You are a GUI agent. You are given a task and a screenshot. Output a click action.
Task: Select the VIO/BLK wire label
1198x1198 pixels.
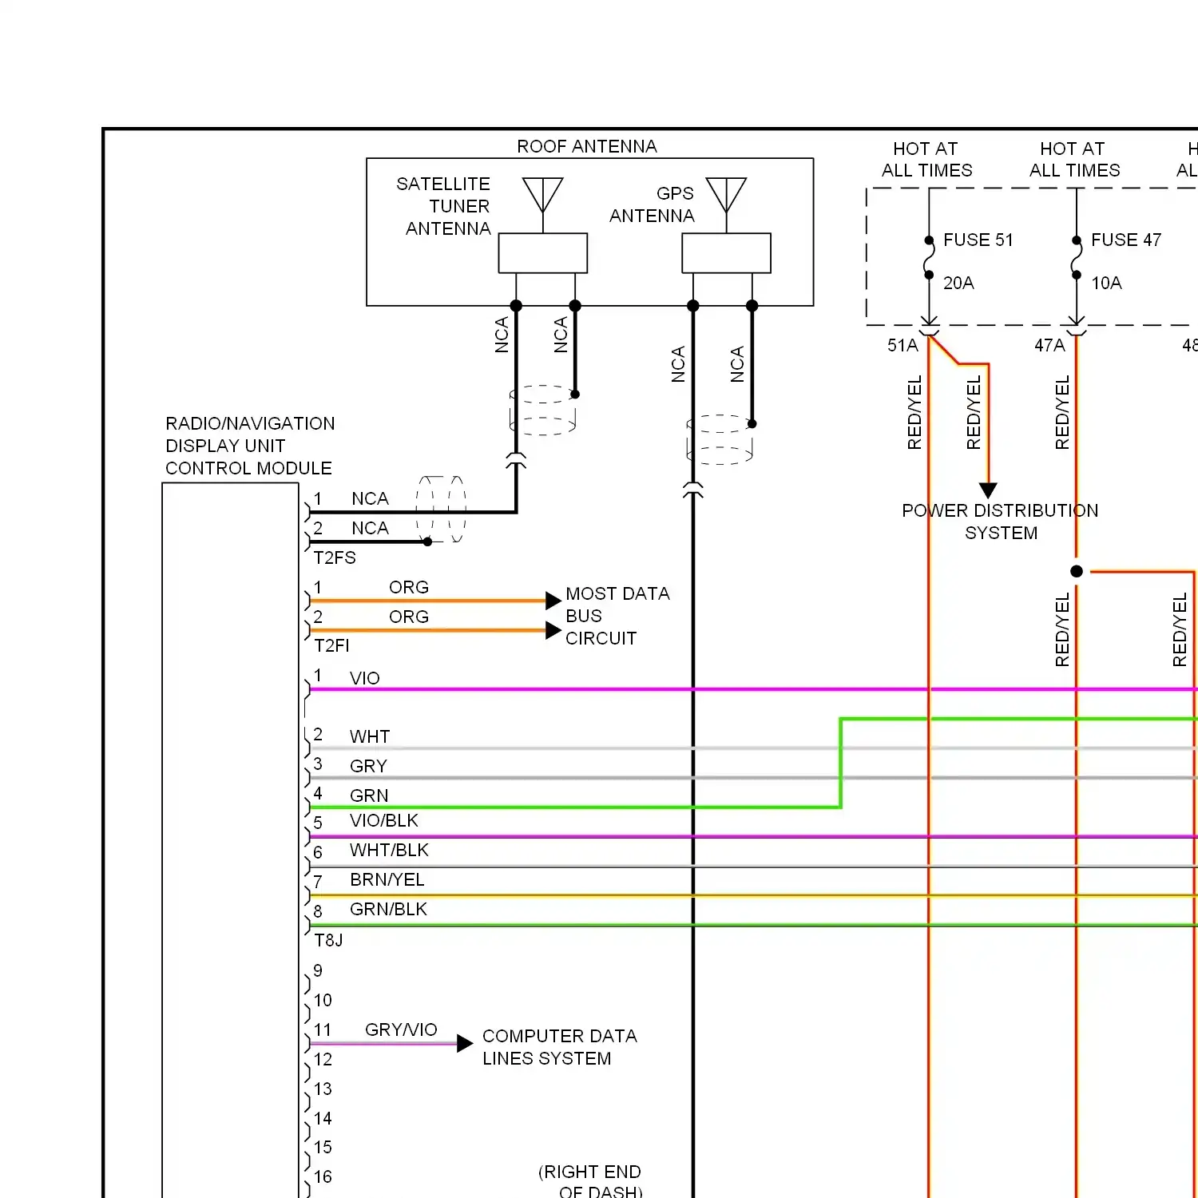tap(384, 820)
